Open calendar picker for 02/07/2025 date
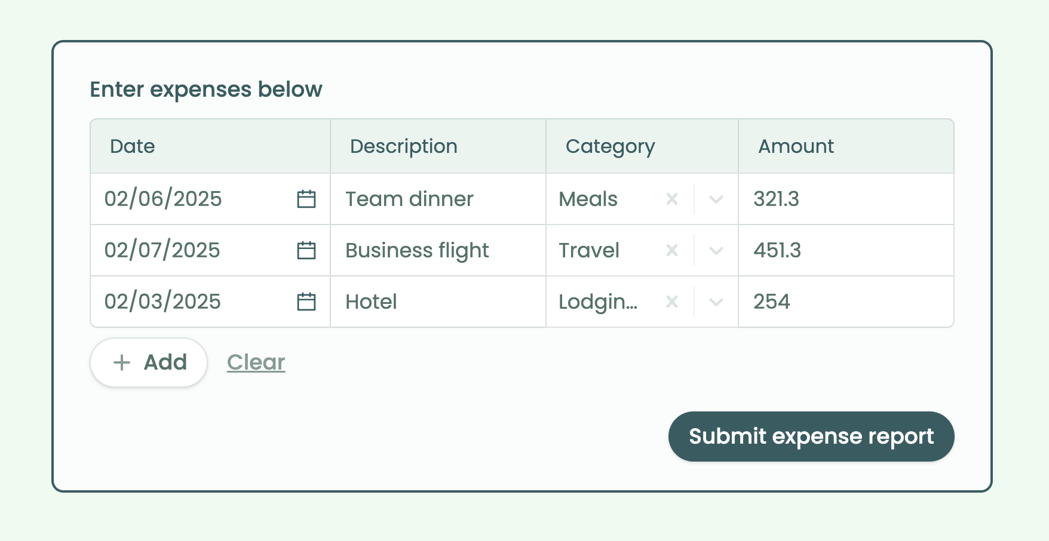Viewport: 1049px width, 541px height. coord(306,250)
